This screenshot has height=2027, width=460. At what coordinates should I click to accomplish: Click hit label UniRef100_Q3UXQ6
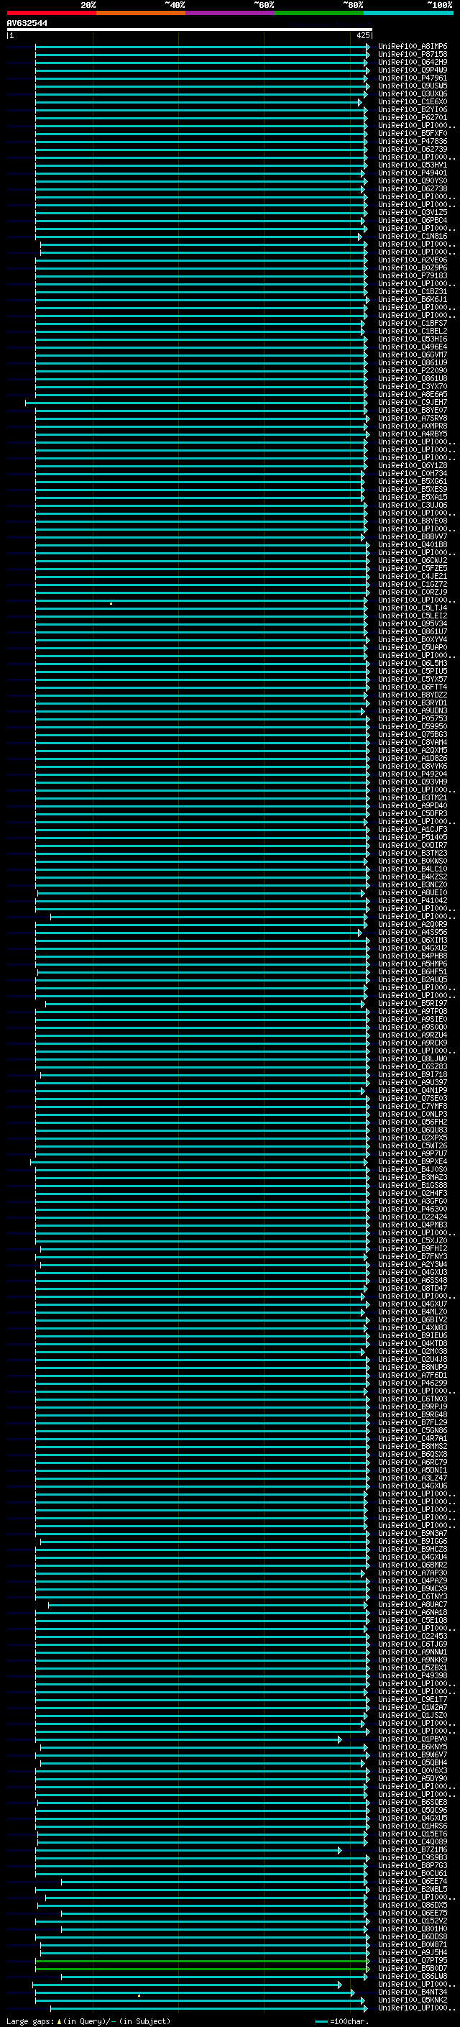click(x=412, y=93)
